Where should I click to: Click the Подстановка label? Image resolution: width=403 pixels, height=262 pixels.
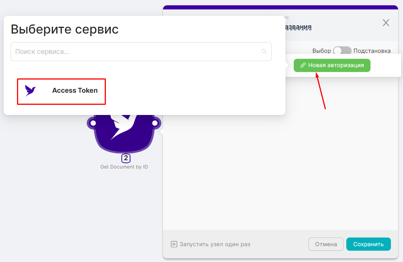(x=372, y=51)
